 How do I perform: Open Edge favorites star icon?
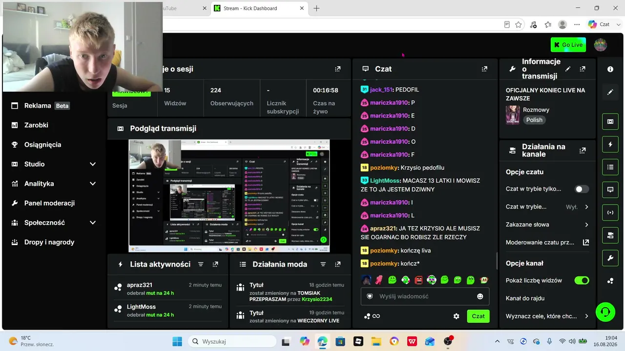pos(519,24)
